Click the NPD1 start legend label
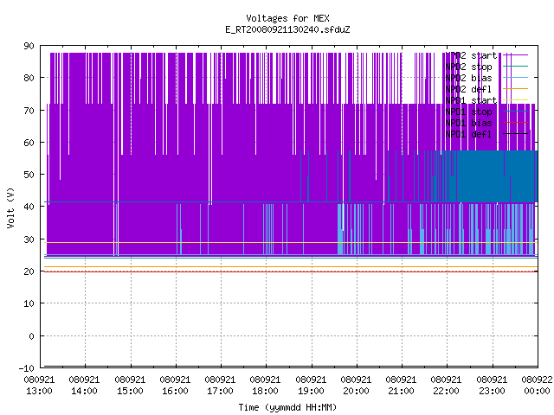Screen dimensions: 554x415 (471, 100)
